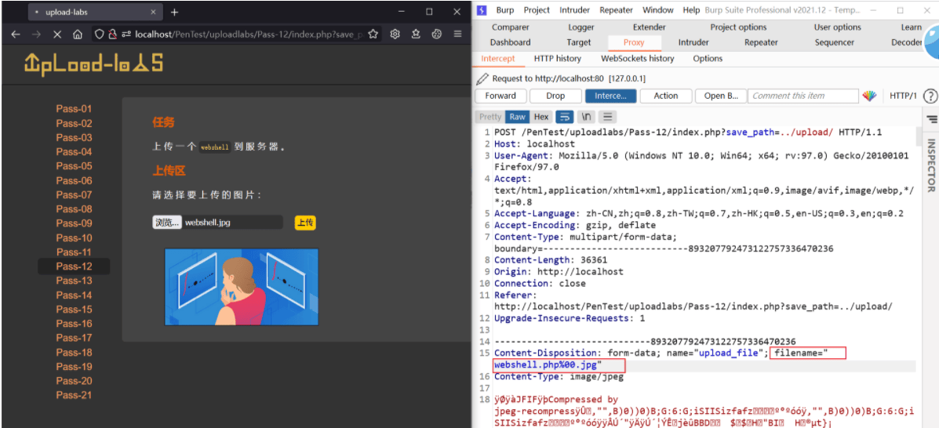Switch to the Extender tab
939x428 pixels.
click(650, 27)
